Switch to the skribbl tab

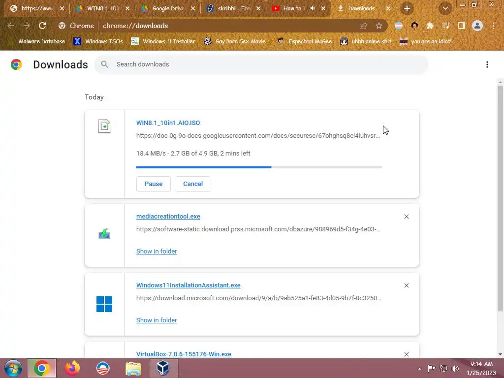click(233, 8)
